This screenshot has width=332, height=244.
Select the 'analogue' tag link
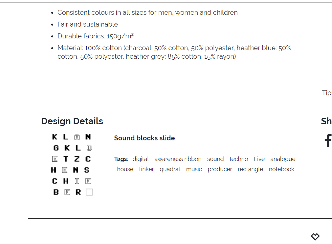click(x=283, y=159)
